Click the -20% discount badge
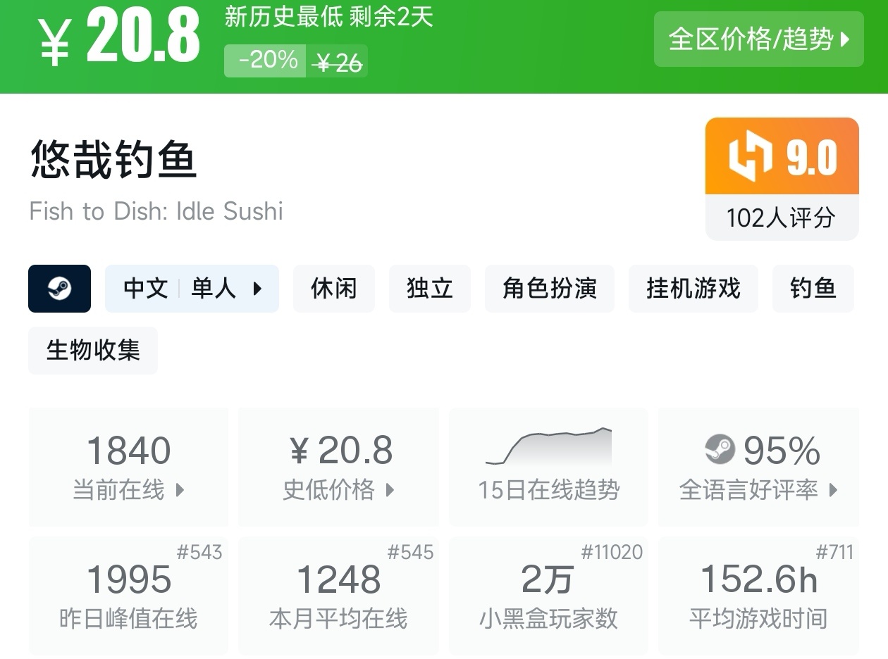Screen dimensions: 888x659 [x=266, y=61]
